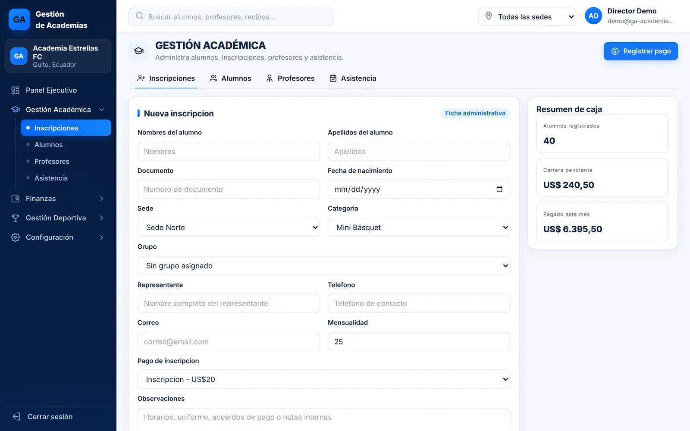Click the graduation cap icon beside GESTIÓN ACADÉMICA title

coord(139,51)
